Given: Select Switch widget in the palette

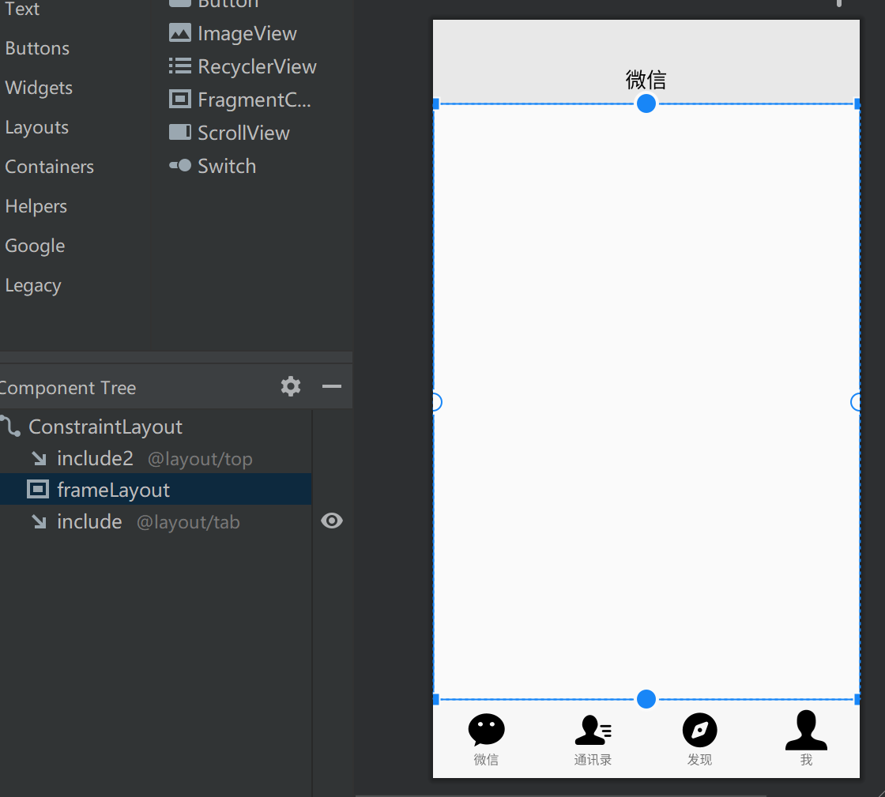Looking at the screenshot, I should pyautogui.click(x=213, y=167).
